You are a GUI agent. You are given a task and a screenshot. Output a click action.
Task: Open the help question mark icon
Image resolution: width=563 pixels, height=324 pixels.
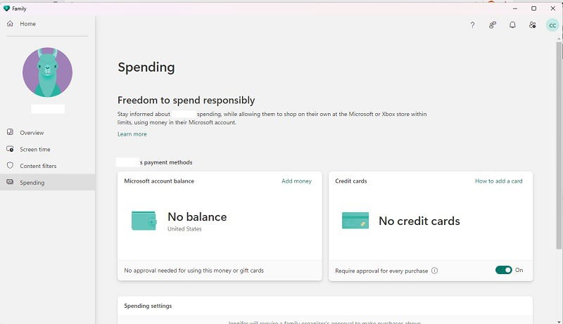pyautogui.click(x=472, y=25)
